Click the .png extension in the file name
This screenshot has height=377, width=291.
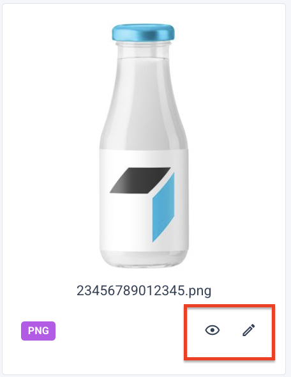point(198,291)
